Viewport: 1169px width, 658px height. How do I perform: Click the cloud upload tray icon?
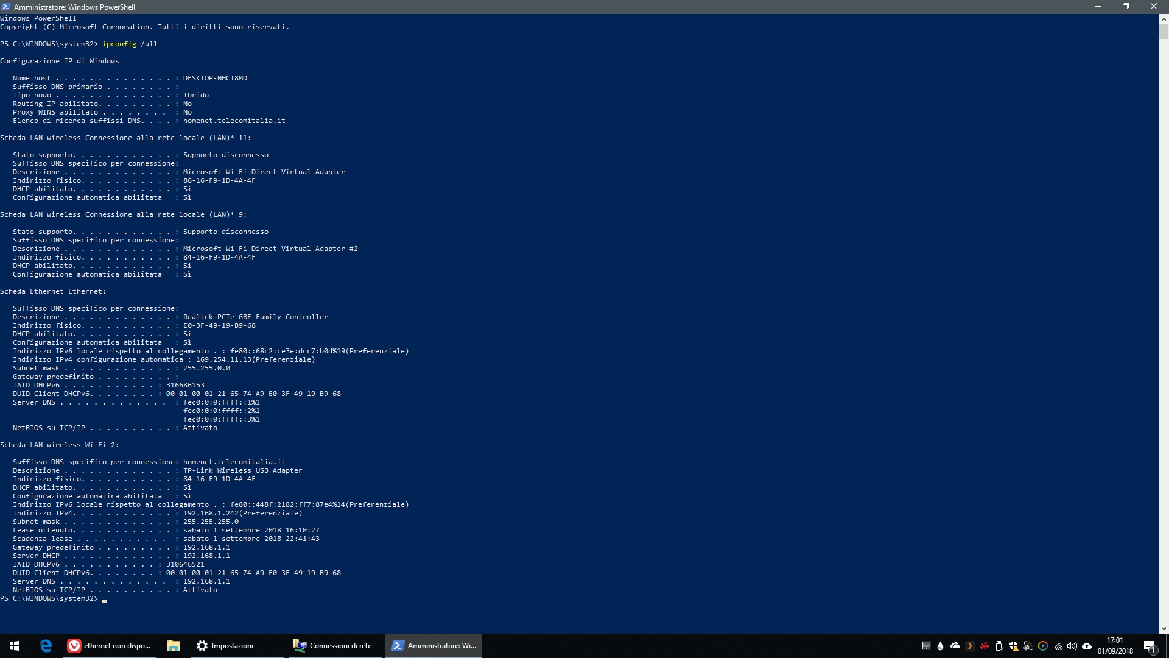(1087, 646)
